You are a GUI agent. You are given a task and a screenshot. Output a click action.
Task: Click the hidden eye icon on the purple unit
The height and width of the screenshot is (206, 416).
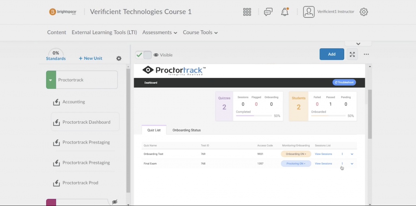115,202
